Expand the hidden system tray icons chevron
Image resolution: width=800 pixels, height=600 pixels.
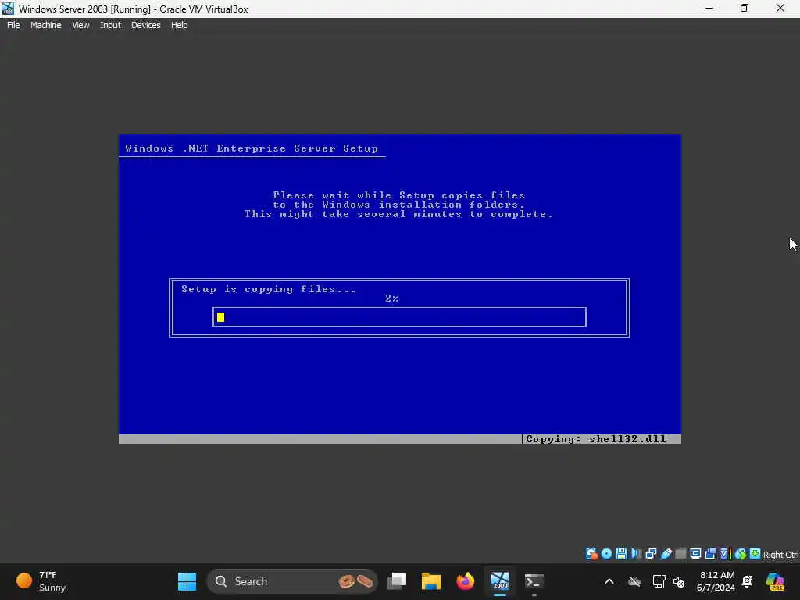tap(609, 581)
